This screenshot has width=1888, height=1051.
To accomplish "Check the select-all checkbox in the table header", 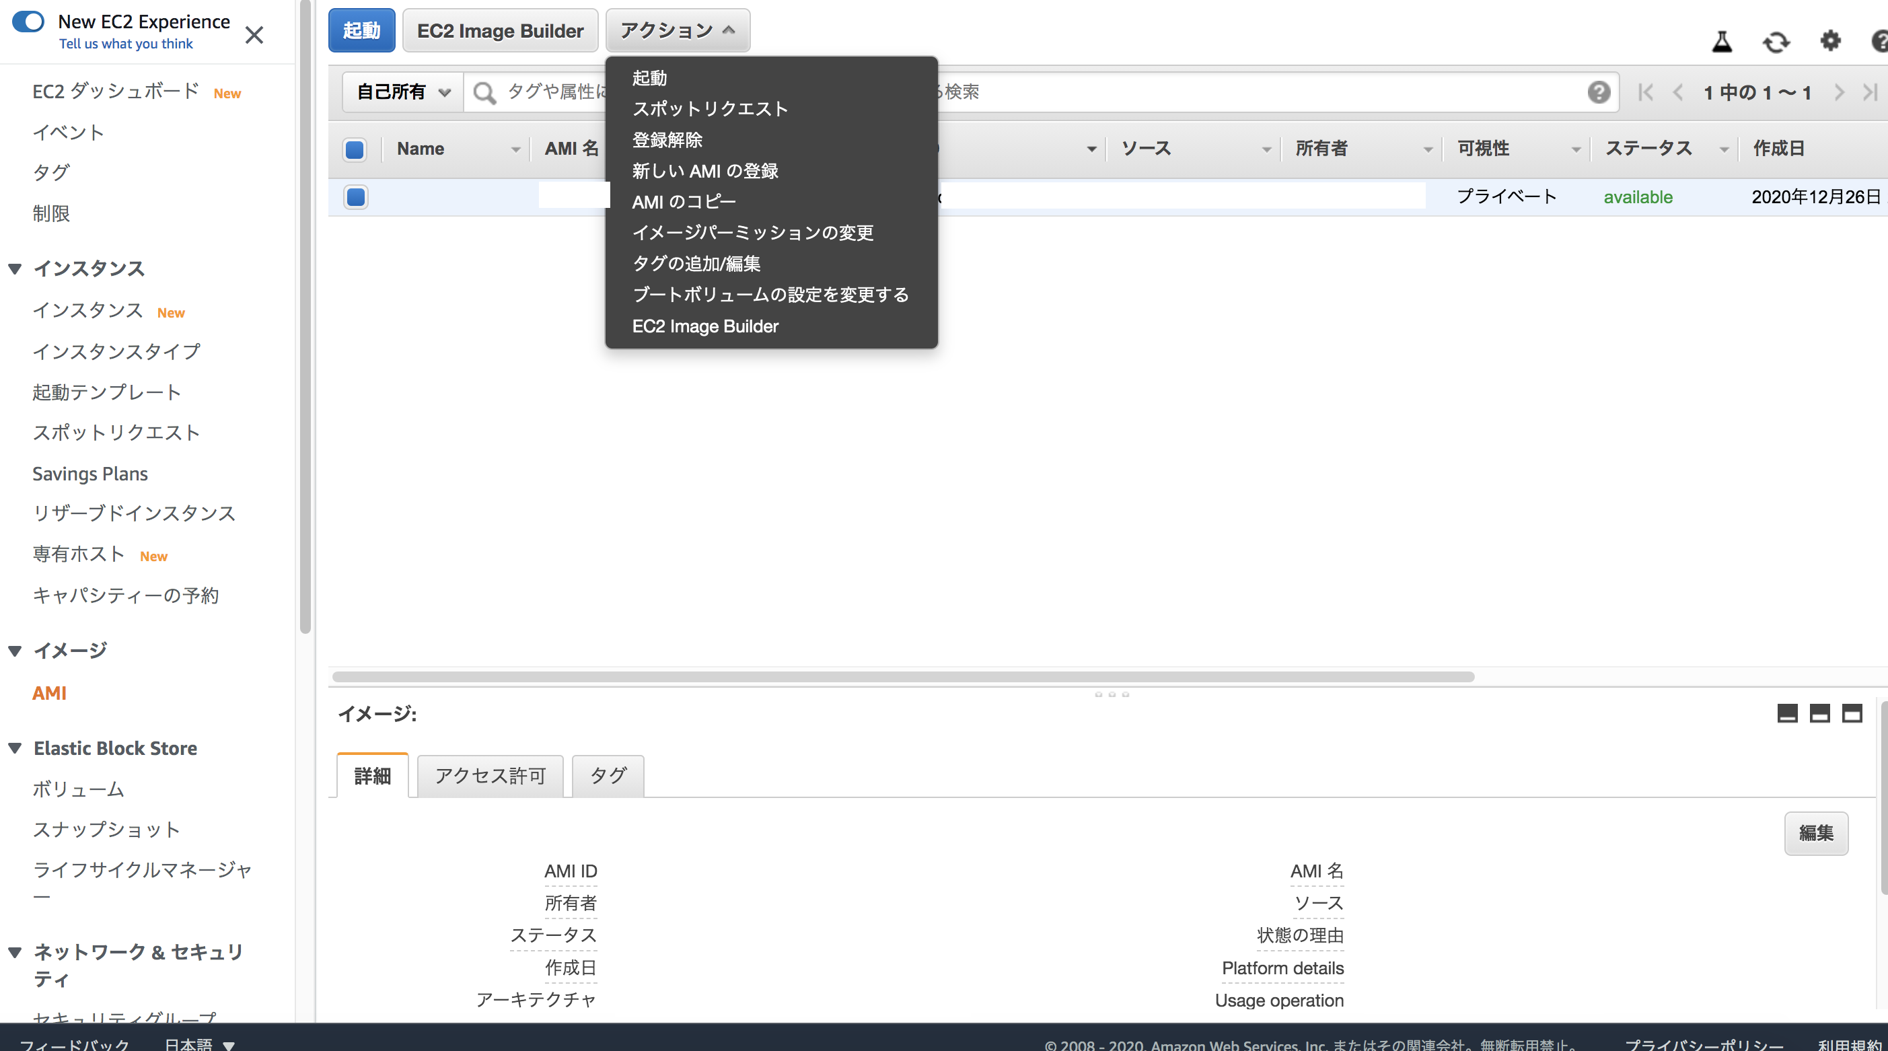I will 354,149.
